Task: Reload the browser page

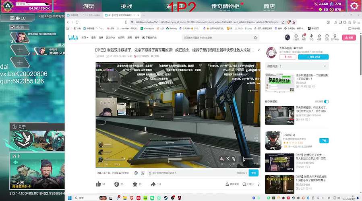Action: click(x=77, y=22)
